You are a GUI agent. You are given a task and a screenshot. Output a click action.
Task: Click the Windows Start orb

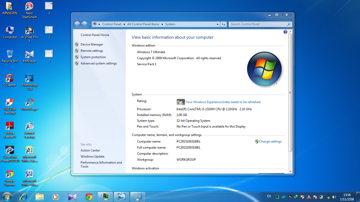coord(7,197)
